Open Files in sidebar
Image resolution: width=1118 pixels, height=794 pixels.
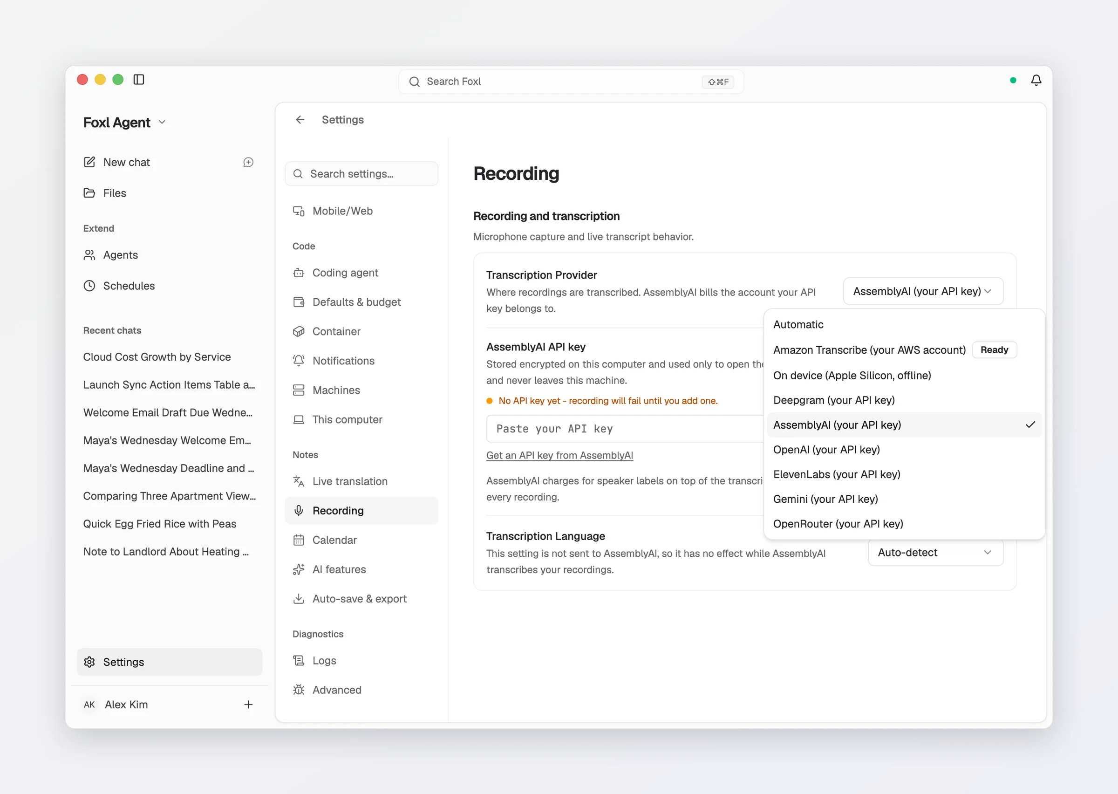click(x=170, y=193)
